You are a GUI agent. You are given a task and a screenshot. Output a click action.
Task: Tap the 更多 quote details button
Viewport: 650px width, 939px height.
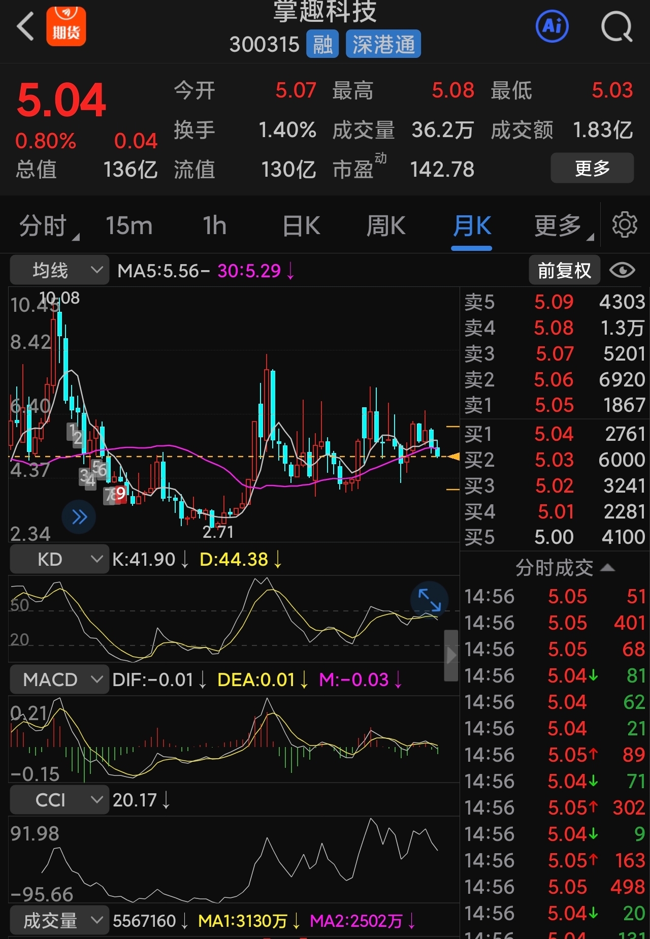pos(592,168)
